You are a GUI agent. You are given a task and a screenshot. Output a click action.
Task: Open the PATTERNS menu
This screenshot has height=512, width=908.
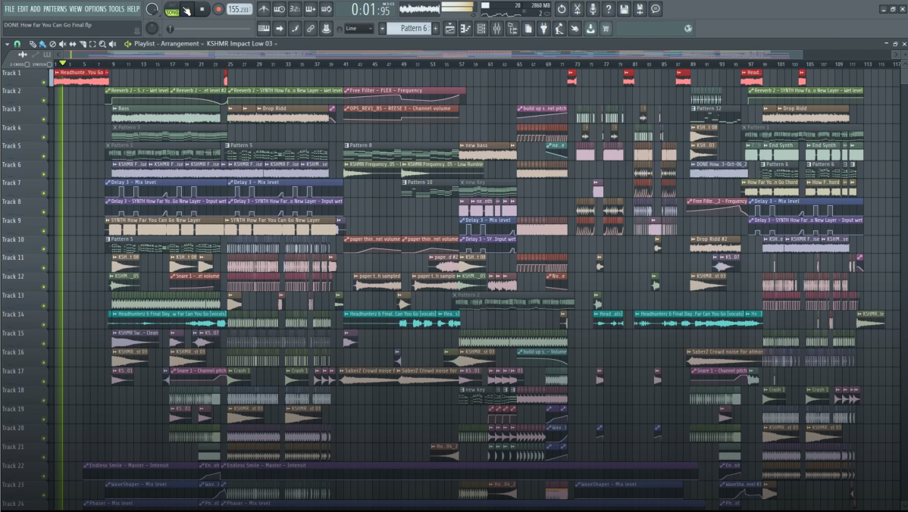pos(55,9)
